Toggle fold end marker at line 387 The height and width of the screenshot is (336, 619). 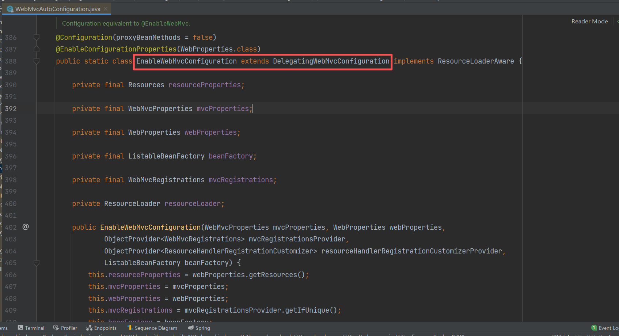37,49
